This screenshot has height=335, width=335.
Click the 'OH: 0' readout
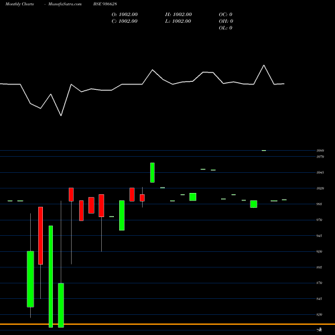pyautogui.click(x=226, y=21)
